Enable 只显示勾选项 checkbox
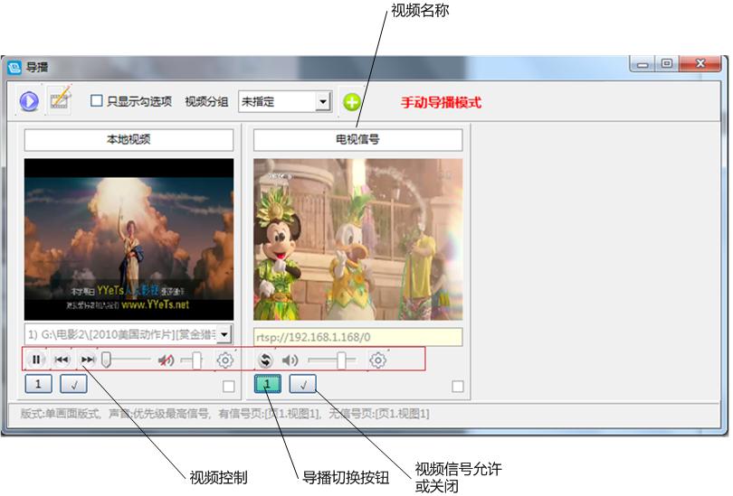The width and height of the screenshot is (733, 496). (x=96, y=101)
